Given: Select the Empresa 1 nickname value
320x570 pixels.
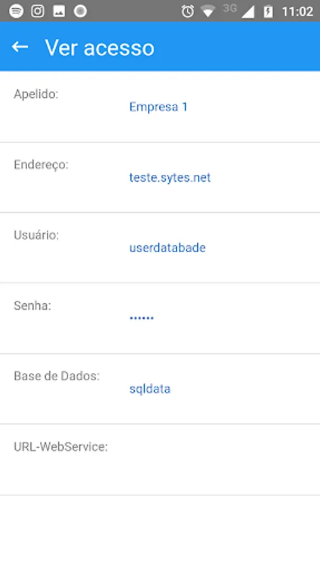Looking at the screenshot, I should (158, 107).
